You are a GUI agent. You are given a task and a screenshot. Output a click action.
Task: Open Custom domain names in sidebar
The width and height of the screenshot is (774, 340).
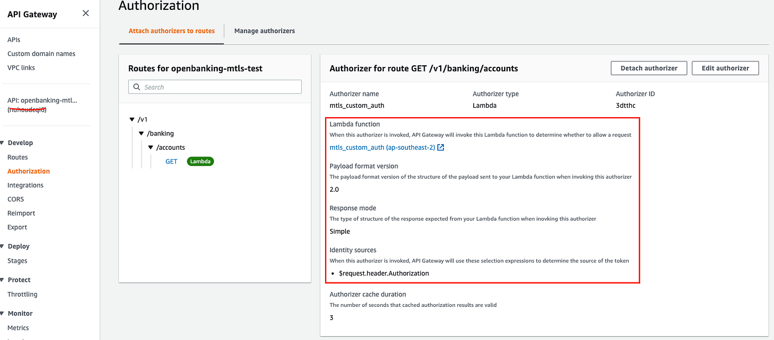click(41, 54)
